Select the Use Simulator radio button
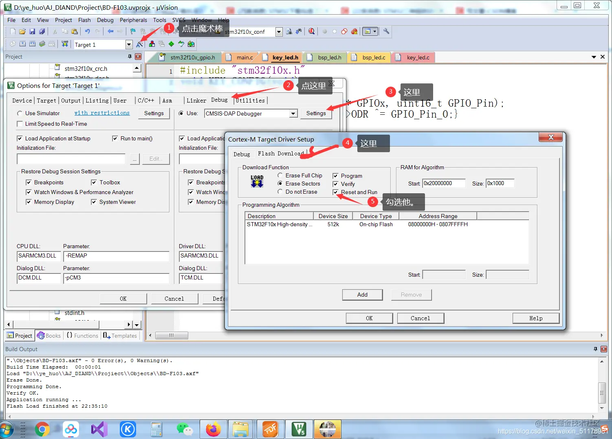 (20, 113)
